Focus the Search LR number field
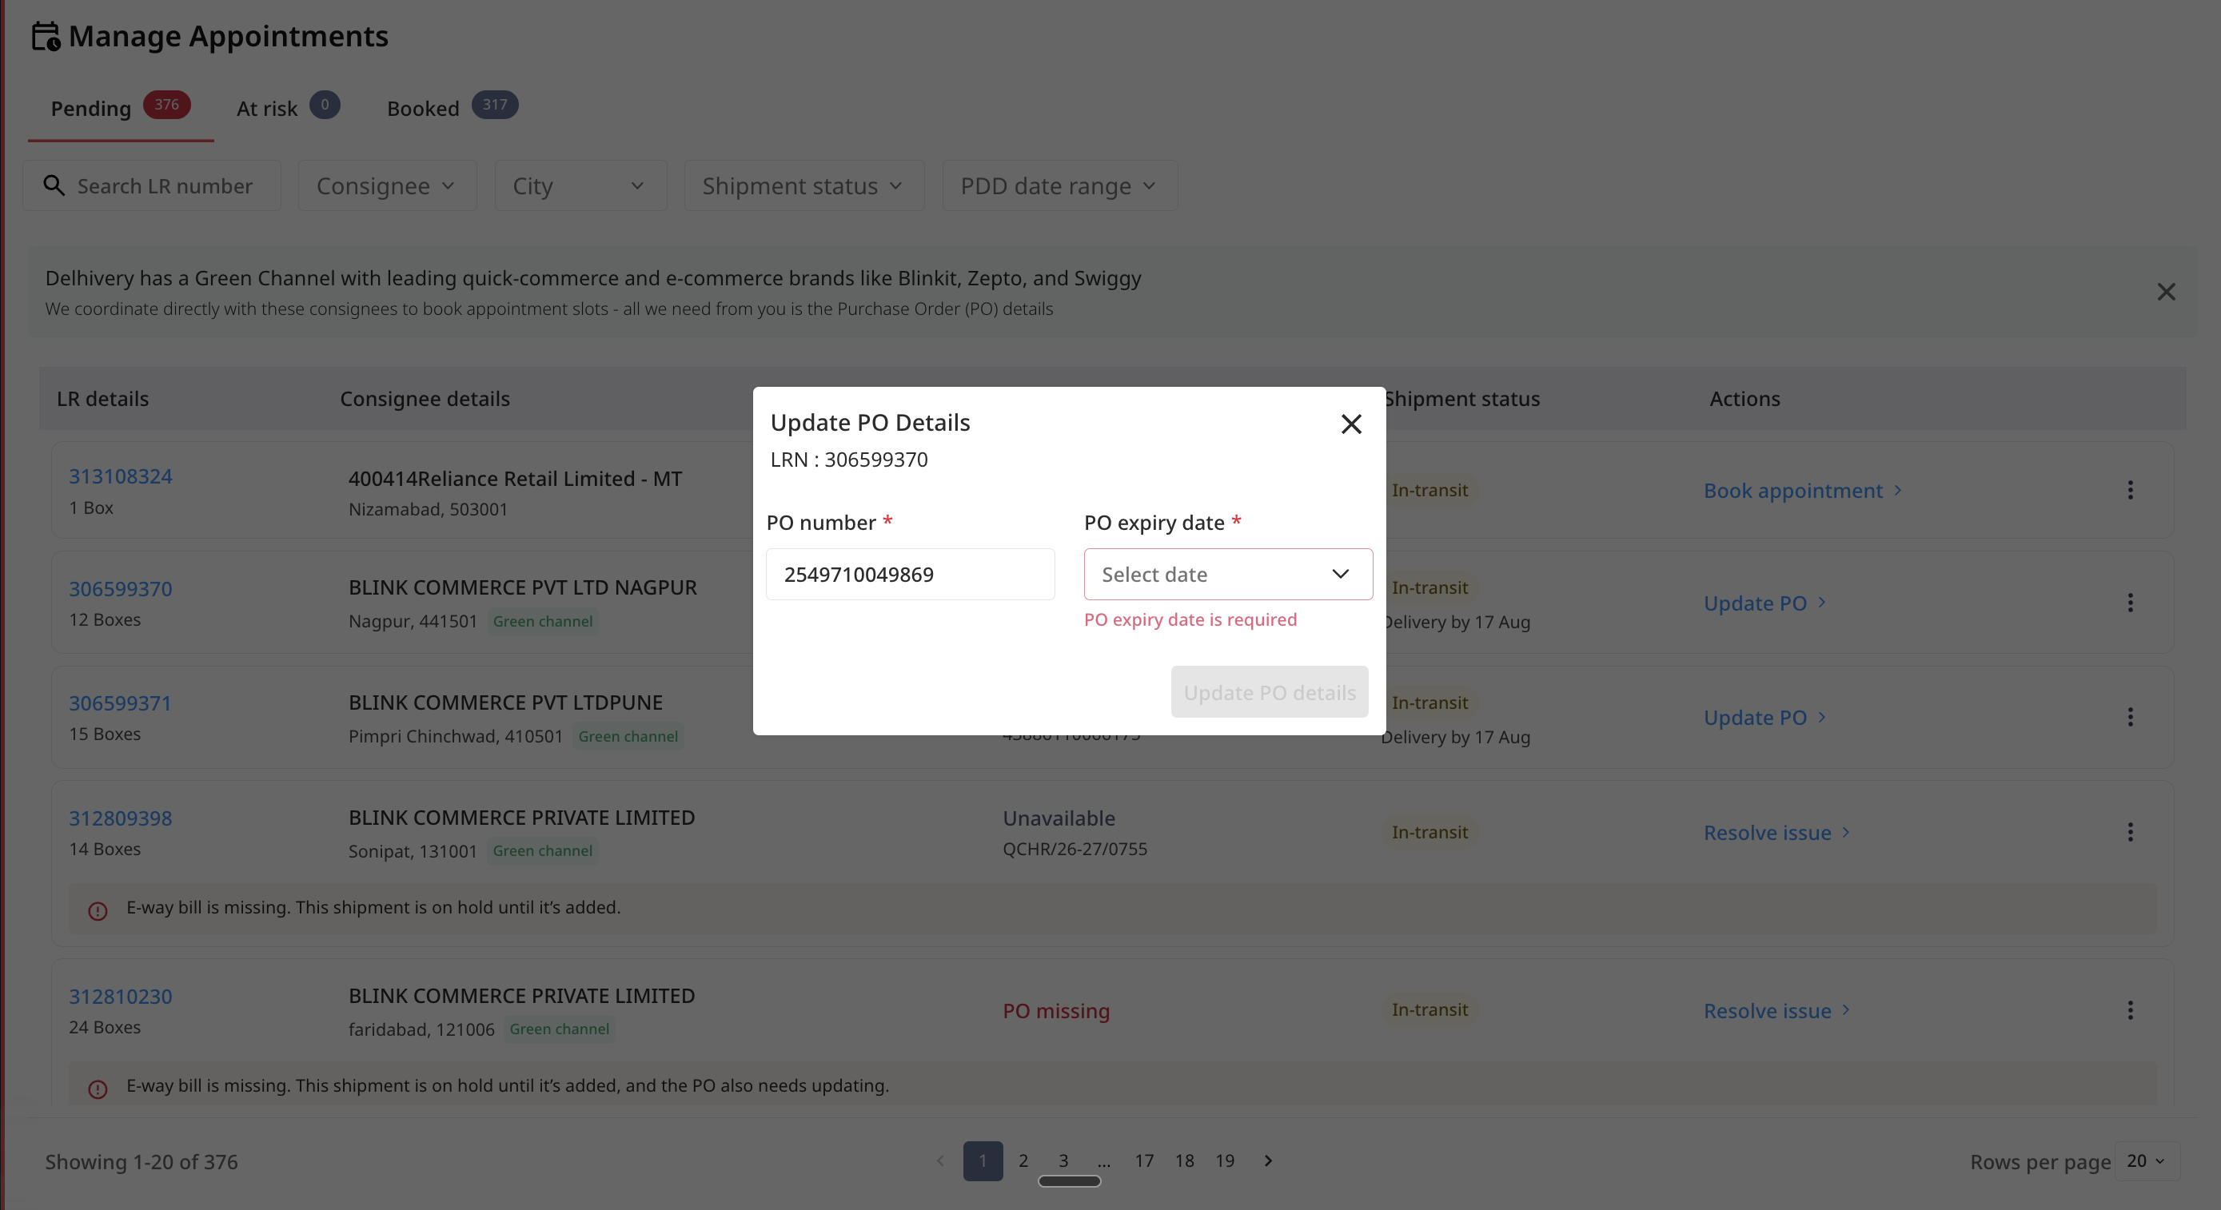 pyautogui.click(x=152, y=185)
